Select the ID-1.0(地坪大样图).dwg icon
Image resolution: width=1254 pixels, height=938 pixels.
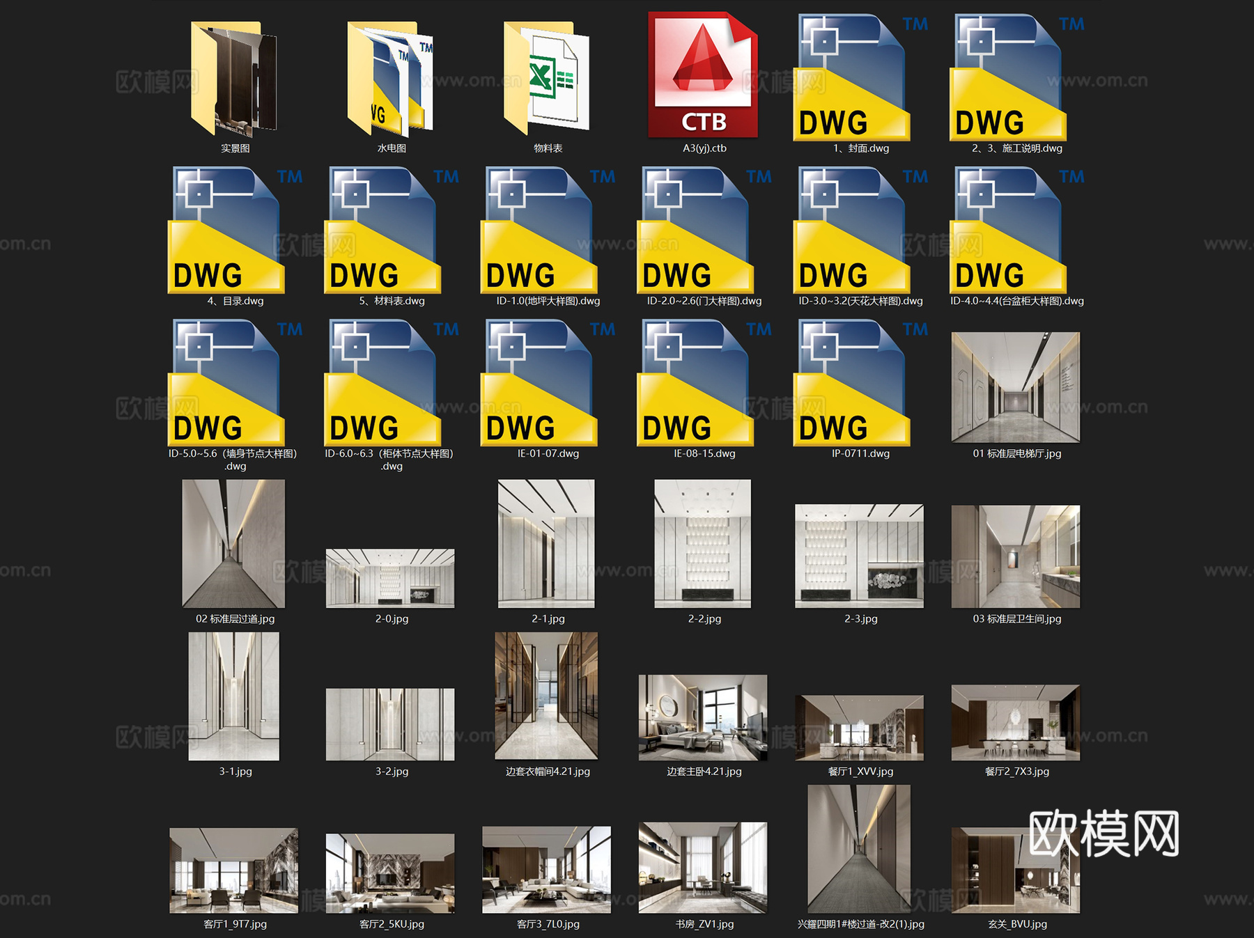[548, 230]
